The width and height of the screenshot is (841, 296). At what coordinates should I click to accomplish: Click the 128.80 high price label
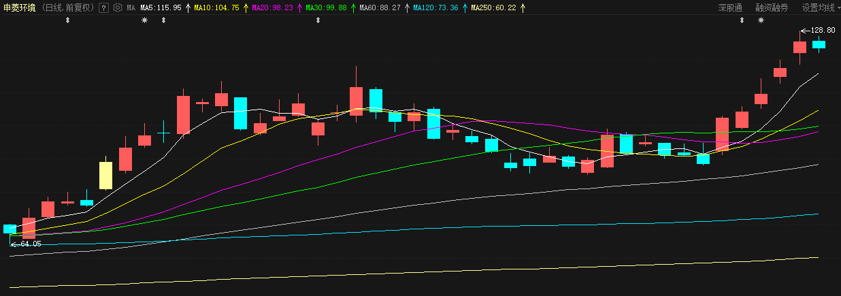pos(823,31)
